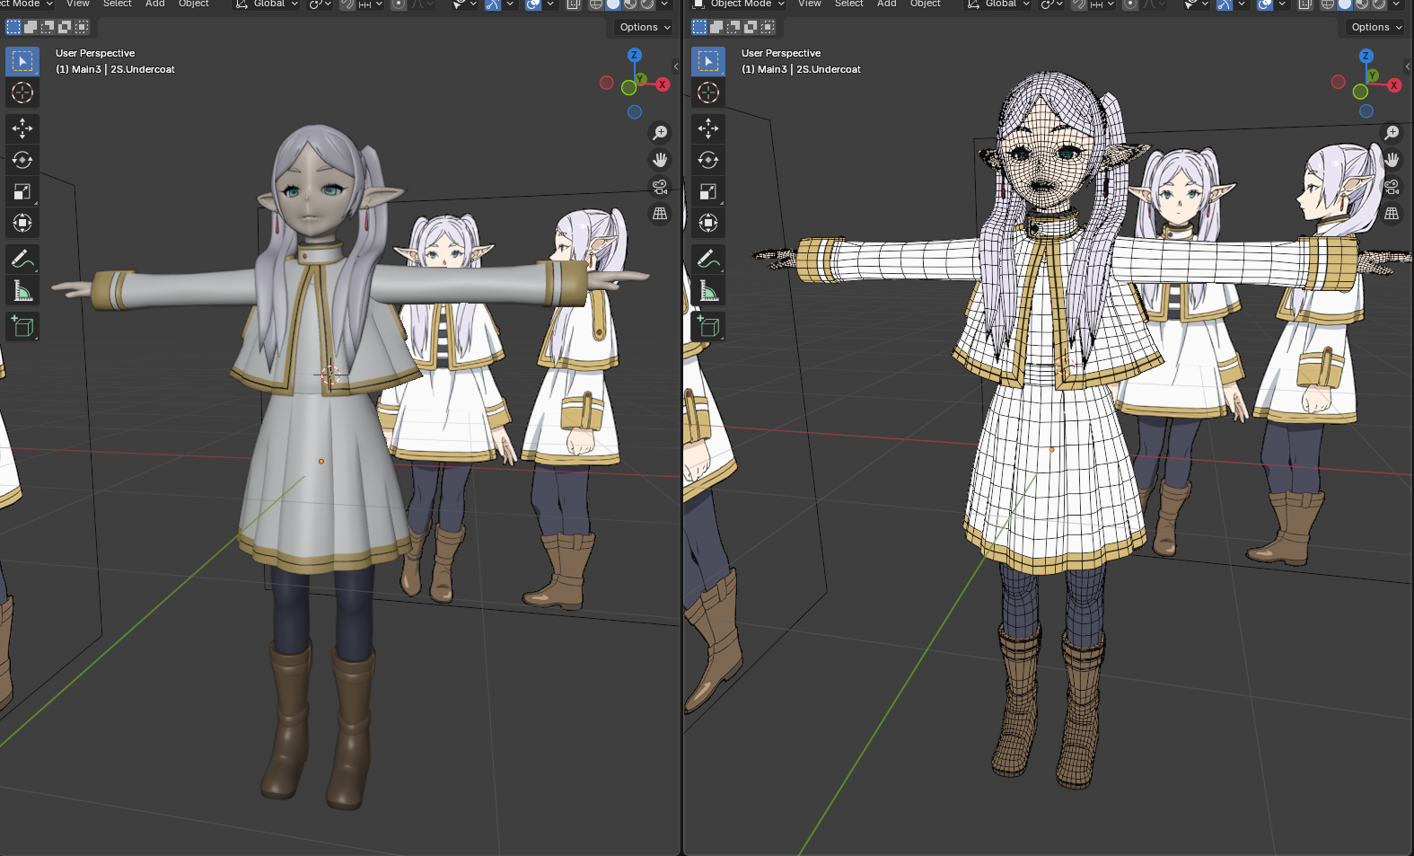
Task: Pick the Scale tool in right viewport
Action: click(708, 191)
